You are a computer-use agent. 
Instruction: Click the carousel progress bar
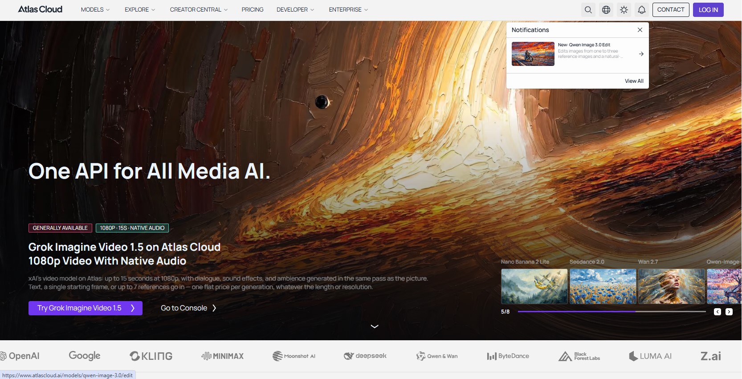coord(612,312)
